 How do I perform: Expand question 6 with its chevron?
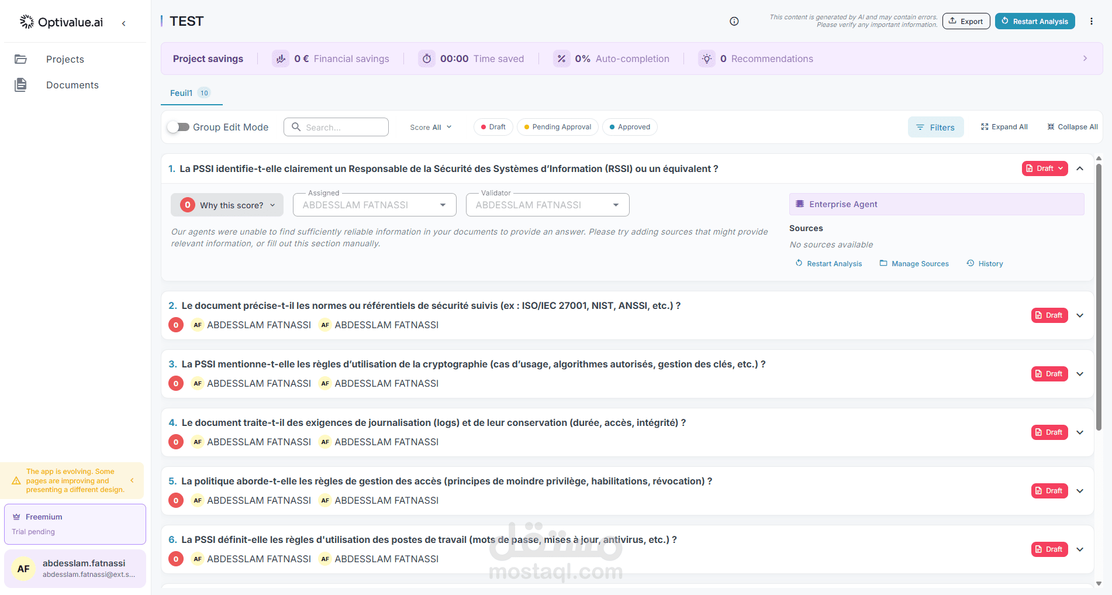click(x=1080, y=549)
